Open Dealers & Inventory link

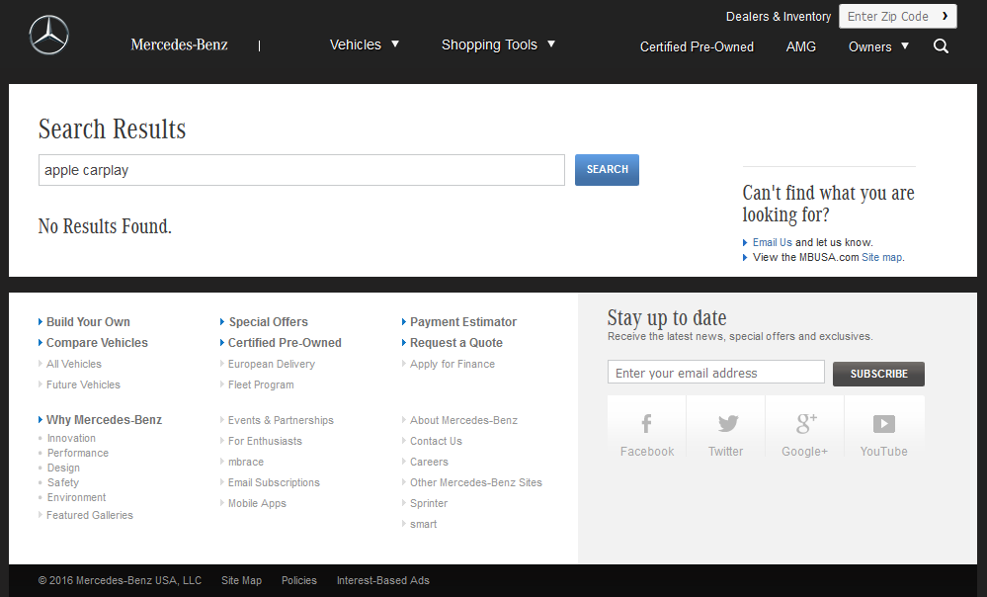778,17
